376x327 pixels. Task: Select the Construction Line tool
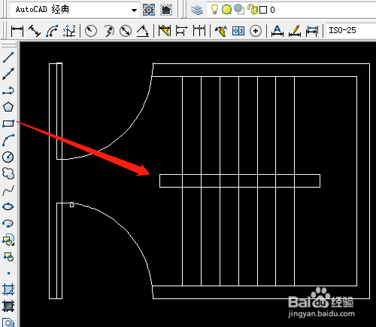coord(8,74)
